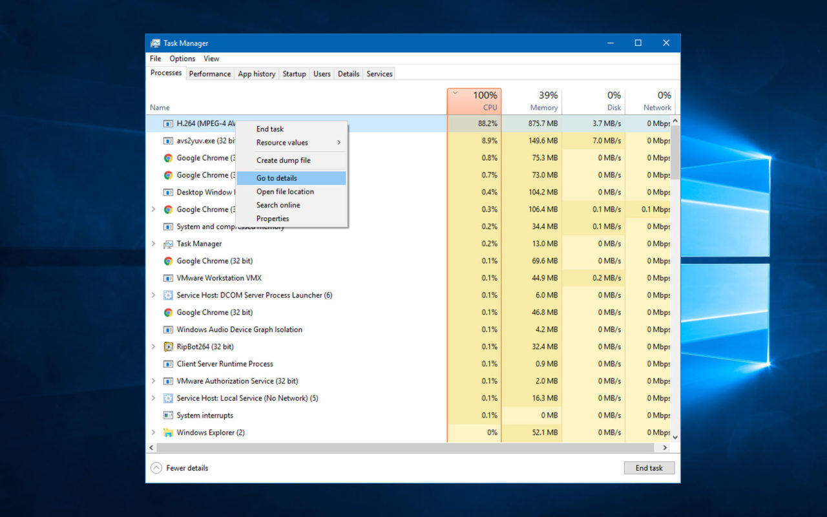Click the VMware Authorization Service icon

tap(168, 381)
